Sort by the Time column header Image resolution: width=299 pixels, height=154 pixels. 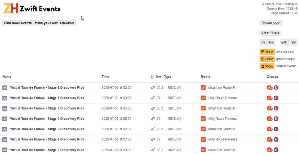[x=106, y=77]
